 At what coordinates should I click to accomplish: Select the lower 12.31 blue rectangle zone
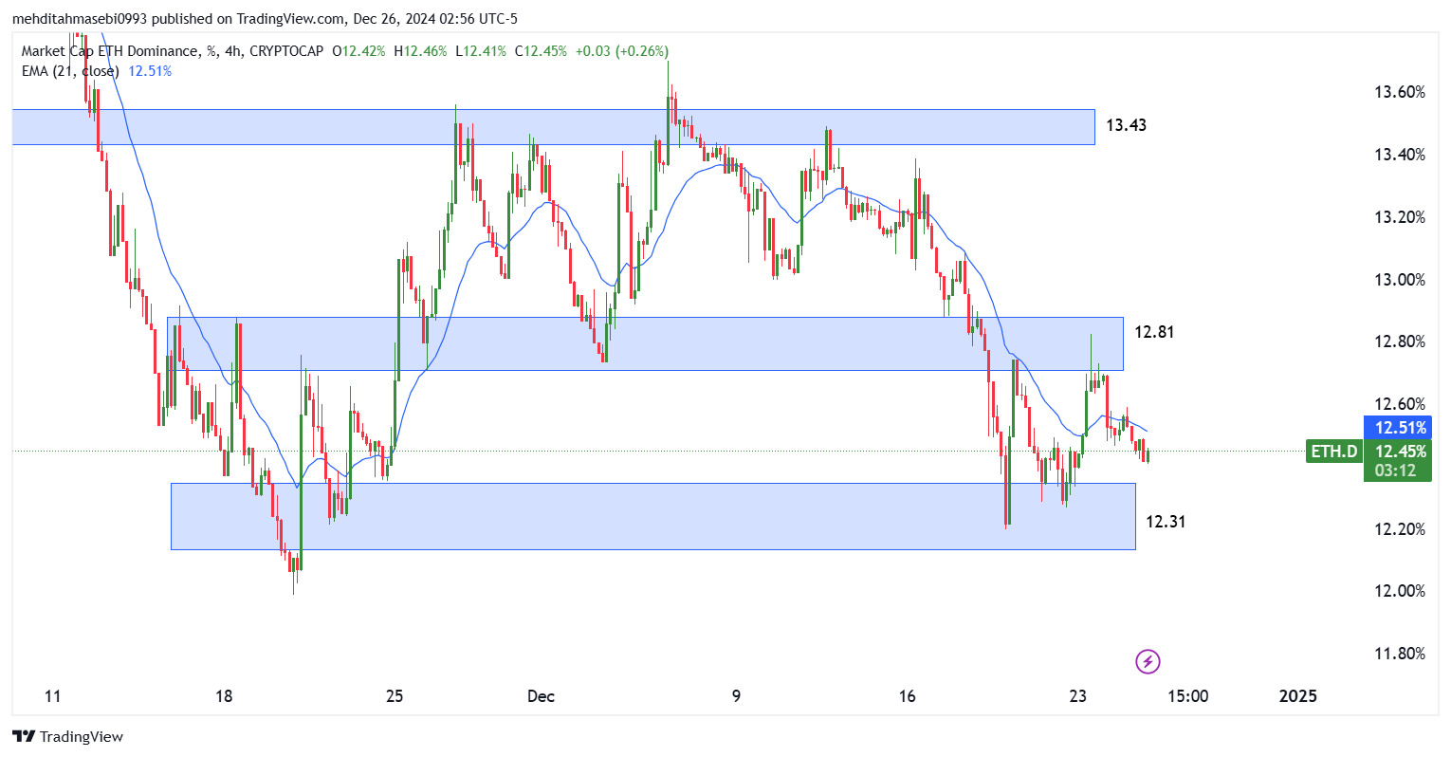652,516
